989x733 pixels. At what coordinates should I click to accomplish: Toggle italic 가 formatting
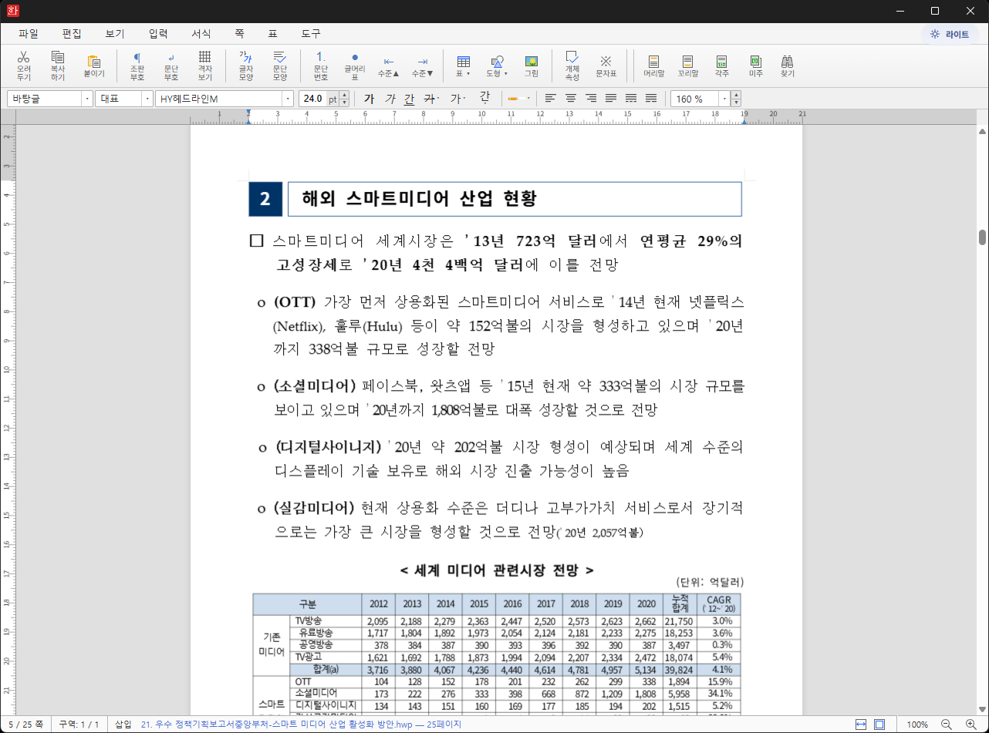click(x=390, y=99)
